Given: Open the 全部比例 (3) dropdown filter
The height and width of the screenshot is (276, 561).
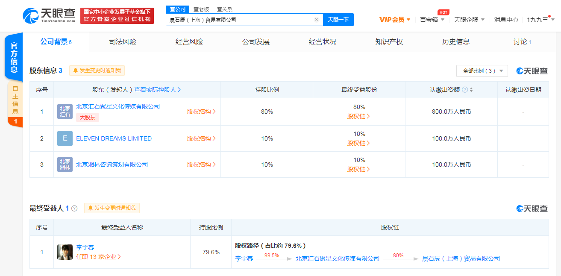Looking at the screenshot, I should coord(482,71).
